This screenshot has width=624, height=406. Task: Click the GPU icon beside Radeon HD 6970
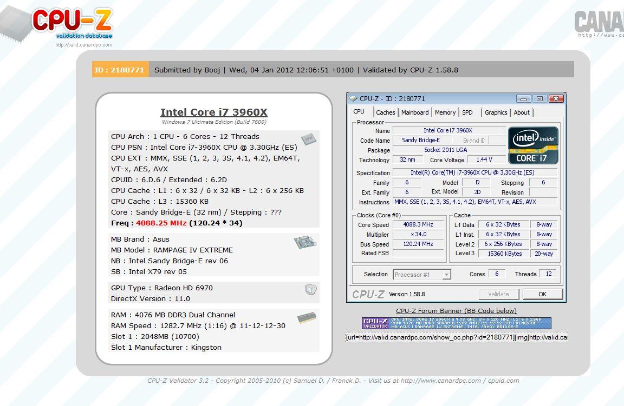click(x=311, y=290)
